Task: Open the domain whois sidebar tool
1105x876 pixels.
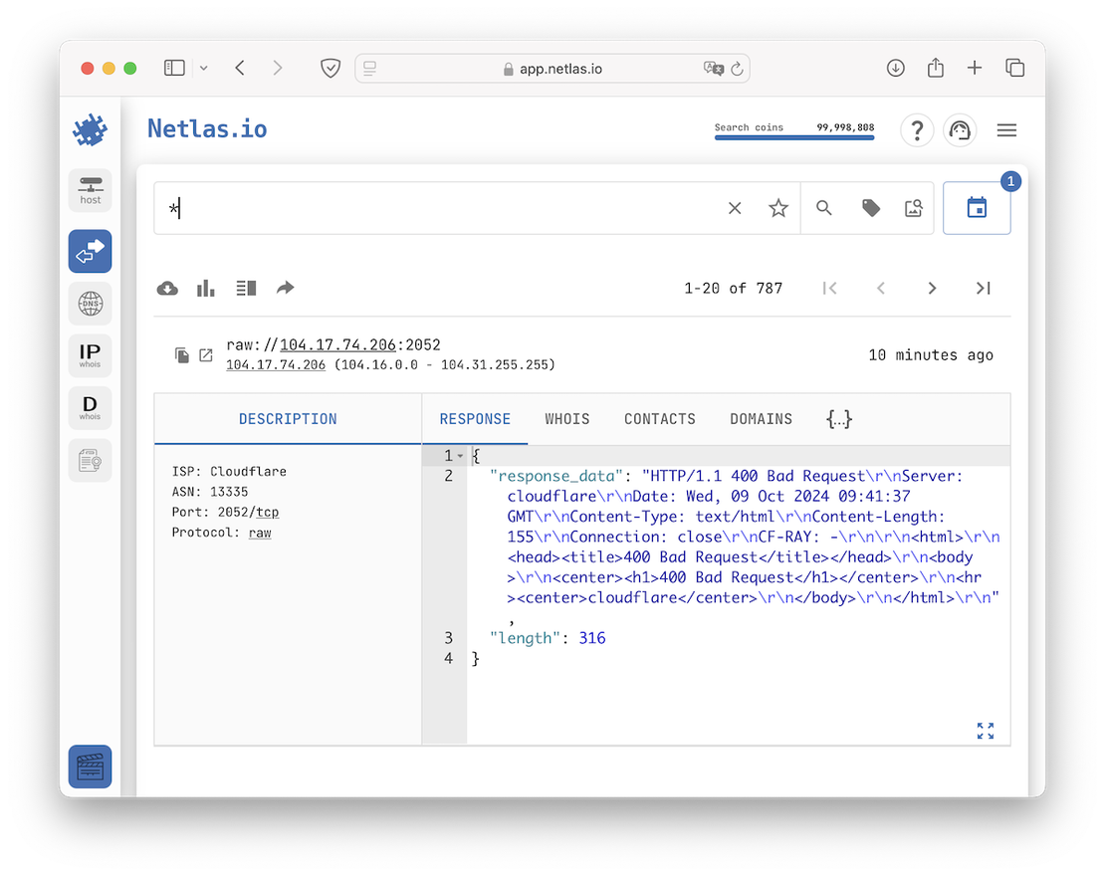Action: 90,408
